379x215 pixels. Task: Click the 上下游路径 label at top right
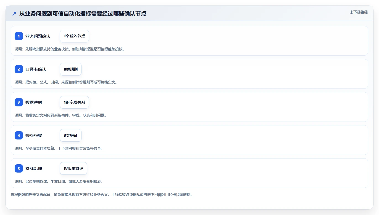pos(359,12)
